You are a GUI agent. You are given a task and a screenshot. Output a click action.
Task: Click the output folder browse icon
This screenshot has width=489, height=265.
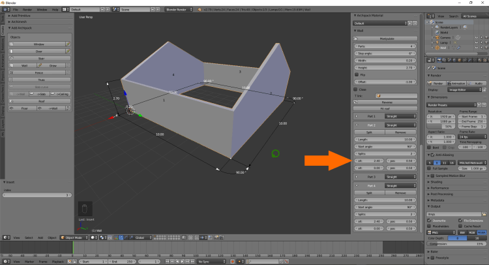(486, 213)
